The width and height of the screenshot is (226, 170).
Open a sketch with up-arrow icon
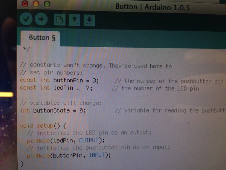coord(74,20)
